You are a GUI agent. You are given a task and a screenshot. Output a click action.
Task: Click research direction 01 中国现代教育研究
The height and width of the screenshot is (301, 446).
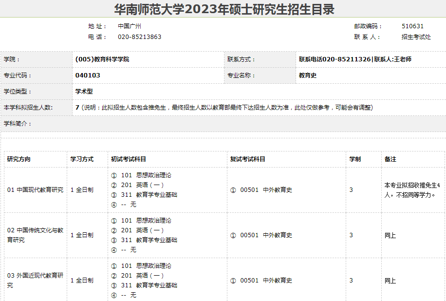coord(35,190)
